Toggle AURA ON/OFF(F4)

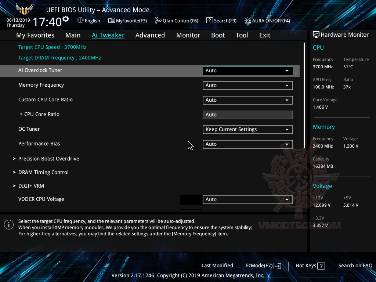[267, 21]
